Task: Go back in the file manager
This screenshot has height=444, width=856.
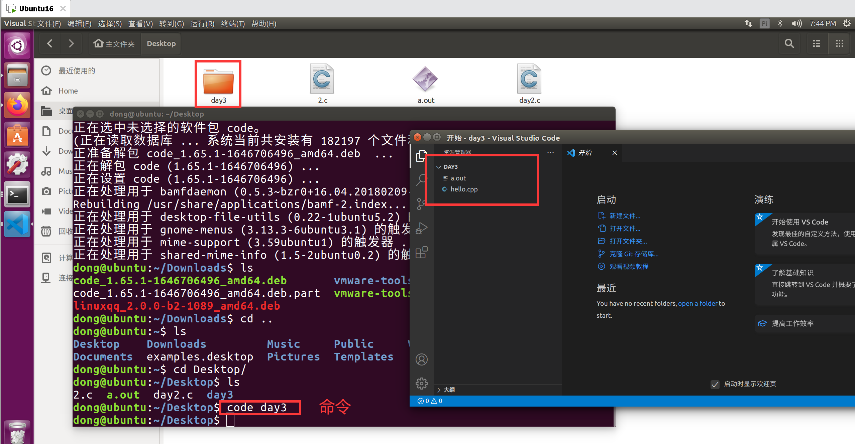Action: 49,43
